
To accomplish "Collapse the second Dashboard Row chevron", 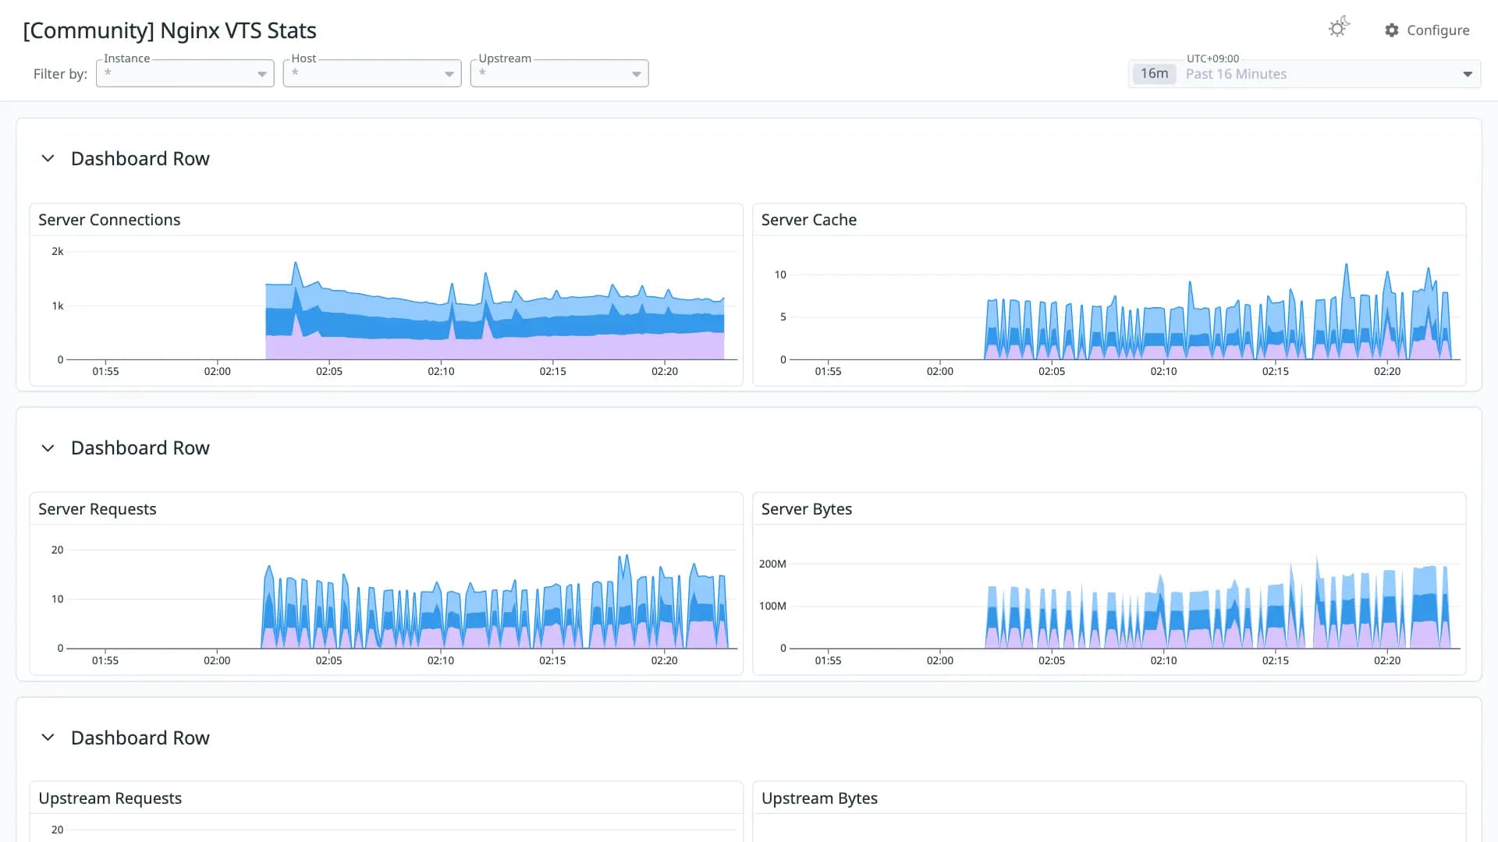I will (48, 448).
